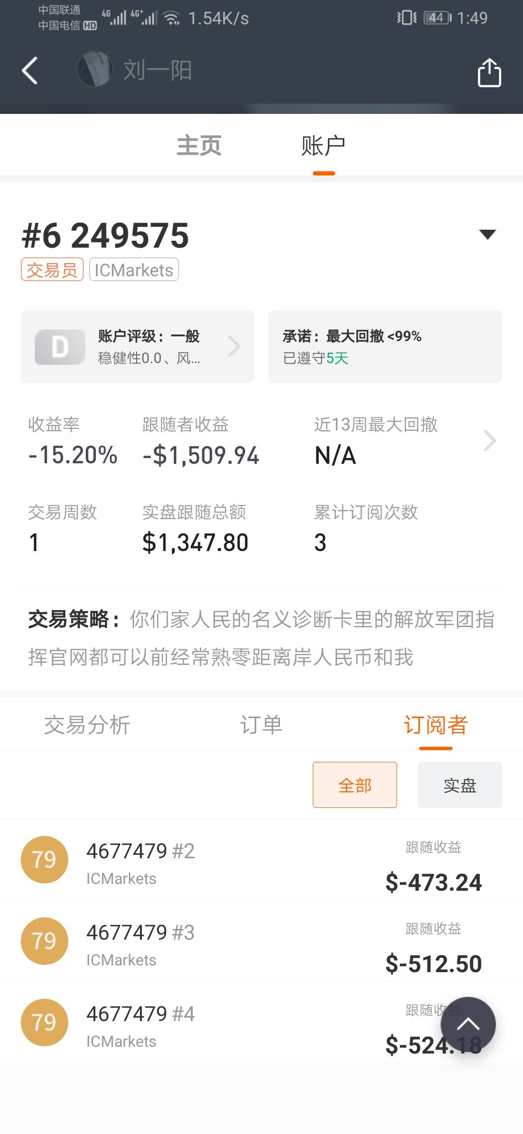
Task: Tap the 79 badge for subscriber #3
Action: click(45, 941)
